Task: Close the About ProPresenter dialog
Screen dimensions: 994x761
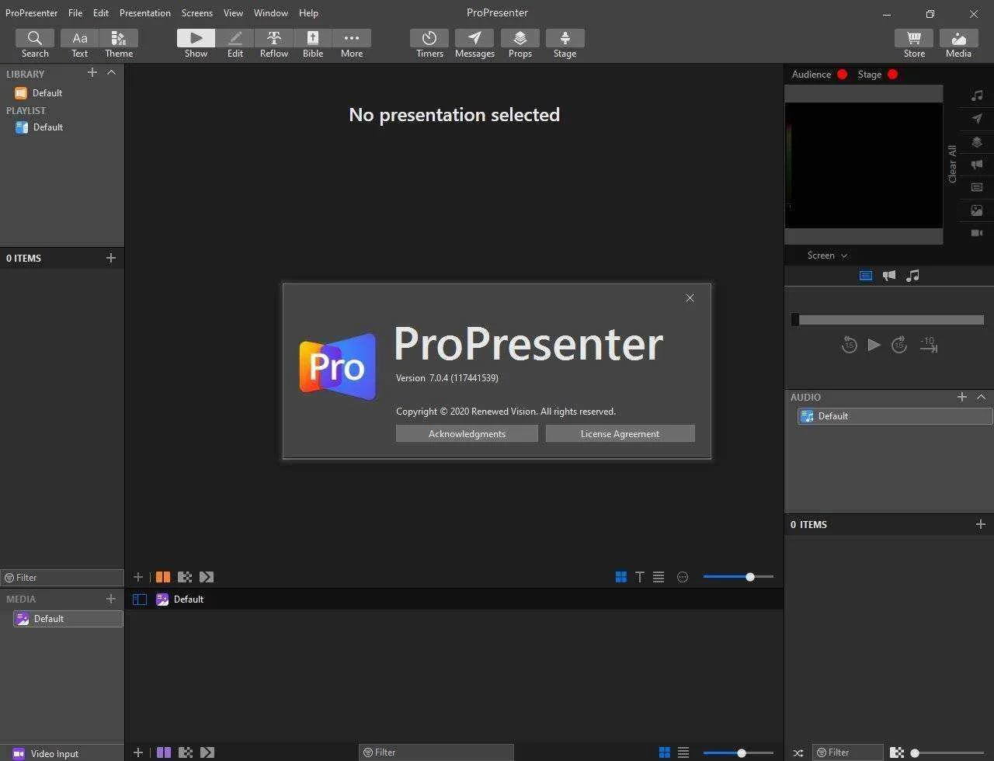Action: point(690,298)
